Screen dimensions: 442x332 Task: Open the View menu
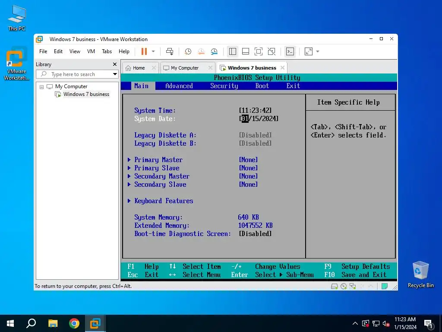[75, 51]
